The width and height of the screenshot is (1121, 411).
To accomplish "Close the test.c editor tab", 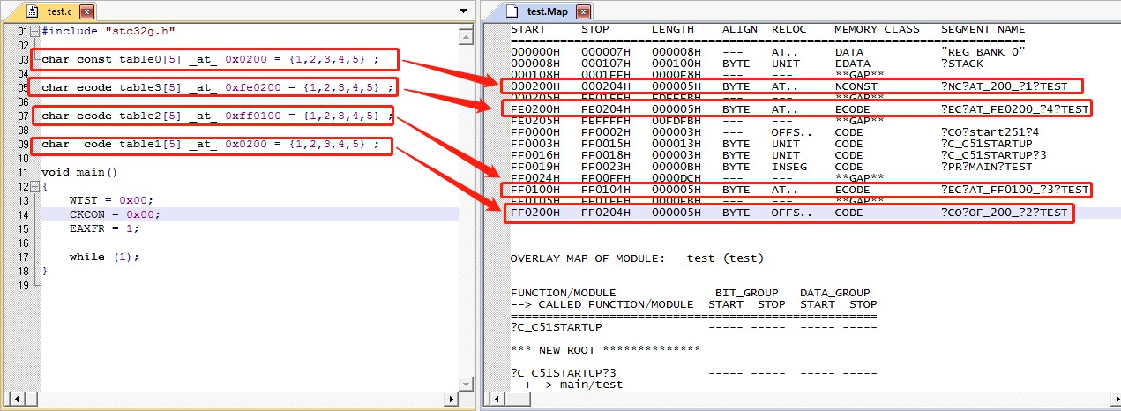I will click(86, 11).
